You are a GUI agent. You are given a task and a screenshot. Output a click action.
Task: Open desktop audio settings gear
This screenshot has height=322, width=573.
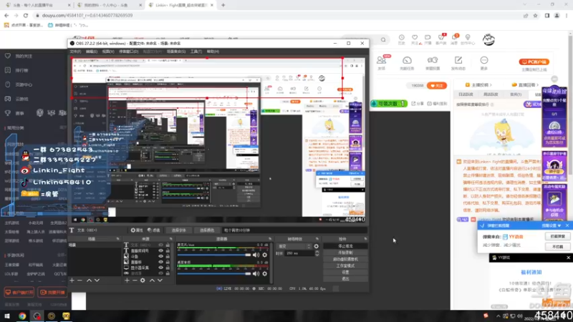264,273
